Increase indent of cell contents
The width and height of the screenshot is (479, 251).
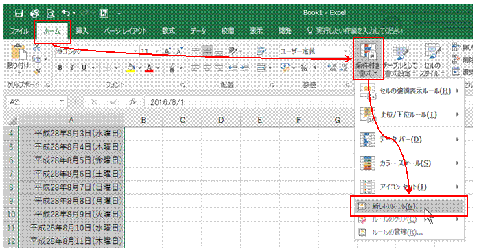pyautogui.click(x=244, y=67)
